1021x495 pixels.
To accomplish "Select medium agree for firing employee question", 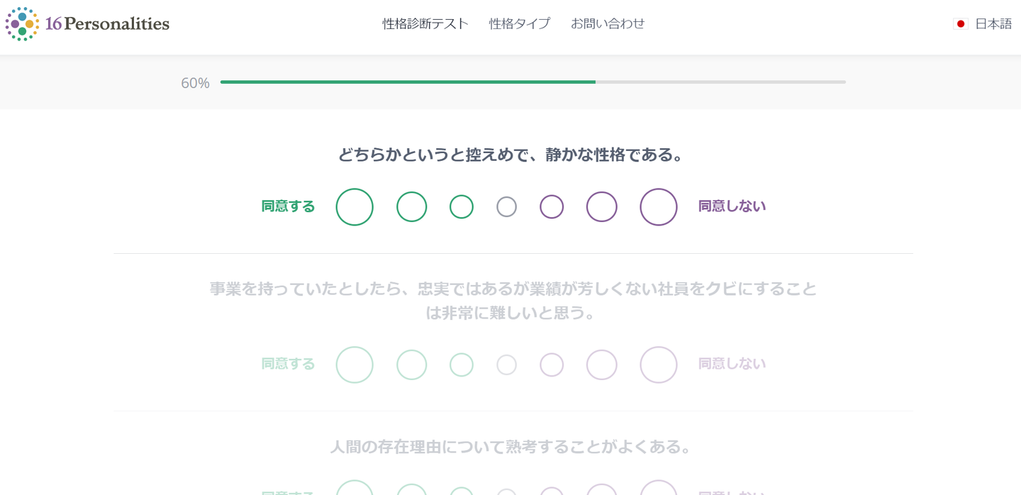I will pos(412,365).
